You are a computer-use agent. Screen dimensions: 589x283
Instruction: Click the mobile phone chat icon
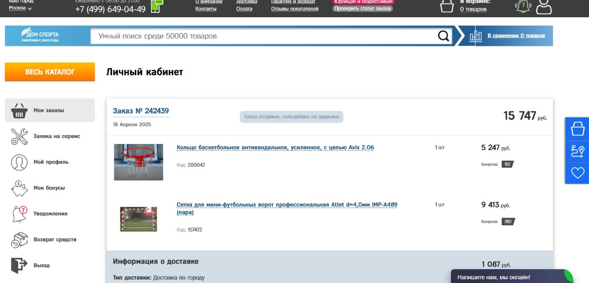[x=157, y=5]
